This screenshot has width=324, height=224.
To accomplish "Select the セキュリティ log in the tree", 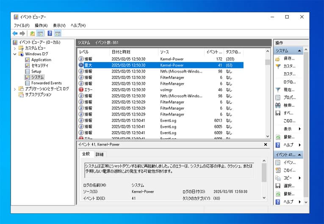I will [x=40, y=65].
